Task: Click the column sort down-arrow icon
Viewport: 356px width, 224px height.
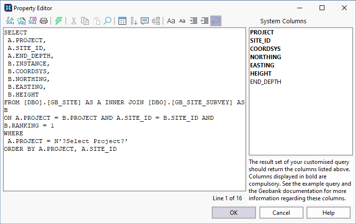Action: tap(134, 21)
